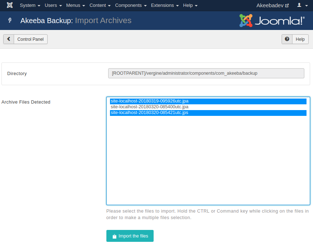Select site-localhost-20180320-085400utc.jpa archive
Image resolution: width=313 pixels, height=244 pixels.
pyautogui.click(x=208, y=107)
